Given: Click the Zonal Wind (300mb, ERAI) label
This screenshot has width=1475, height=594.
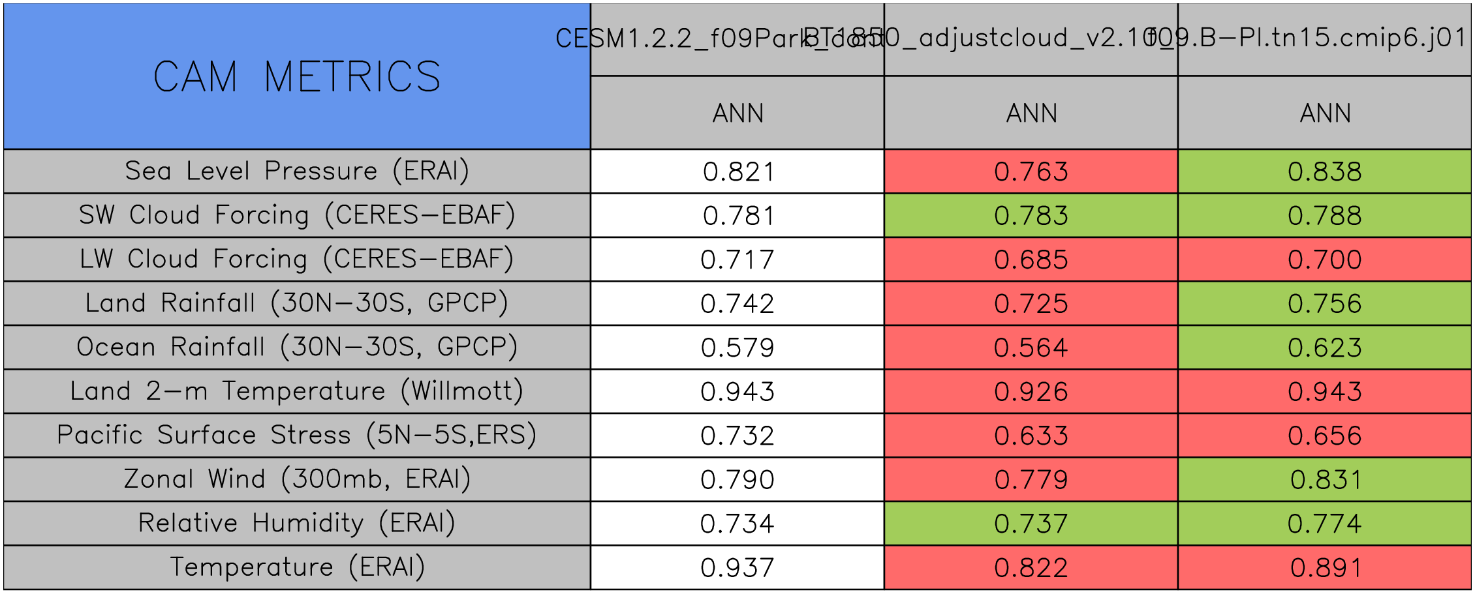Looking at the screenshot, I should 297,479.
